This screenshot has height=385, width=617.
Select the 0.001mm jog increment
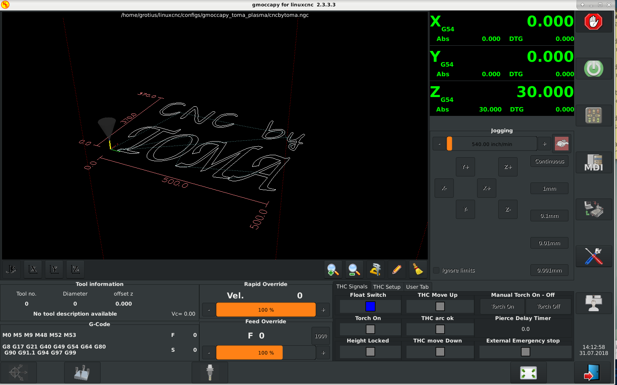tap(549, 270)
